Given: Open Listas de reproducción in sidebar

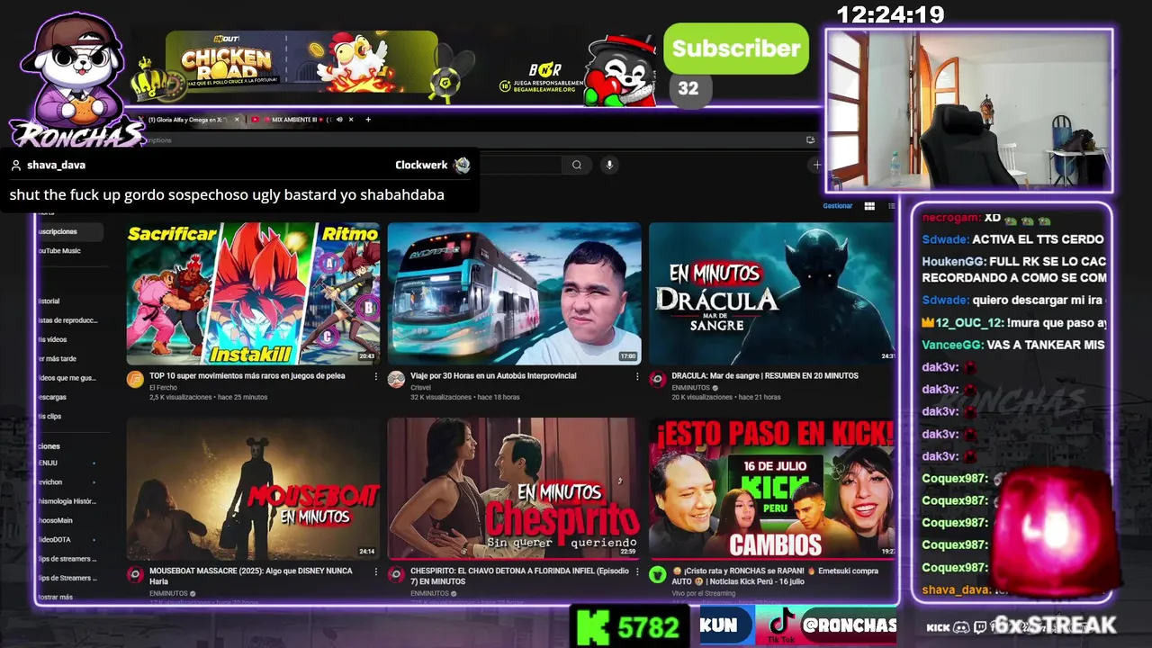Looking at the screenshot, I should tap(69, 320).
